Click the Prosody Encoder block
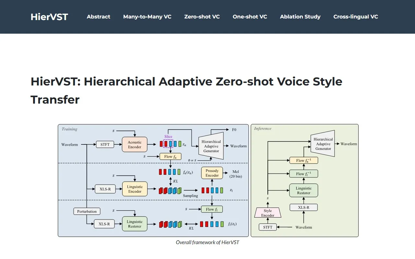The height and width of the screenshot is (259, 415). pos(212,173)
